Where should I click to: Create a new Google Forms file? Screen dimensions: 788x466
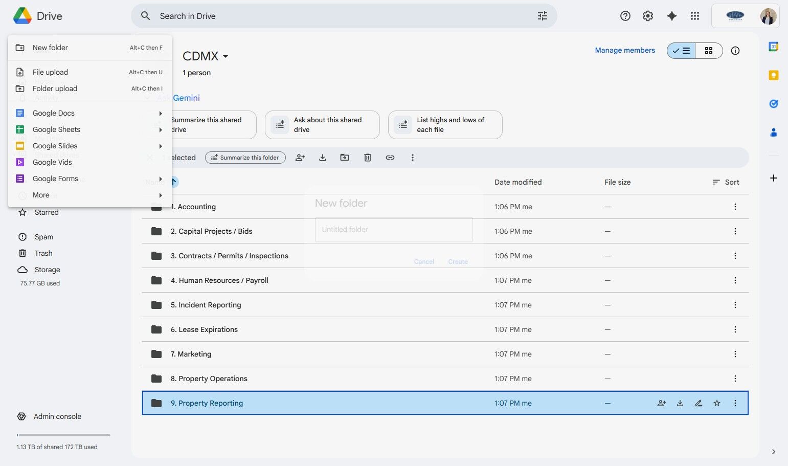(90, 179)
